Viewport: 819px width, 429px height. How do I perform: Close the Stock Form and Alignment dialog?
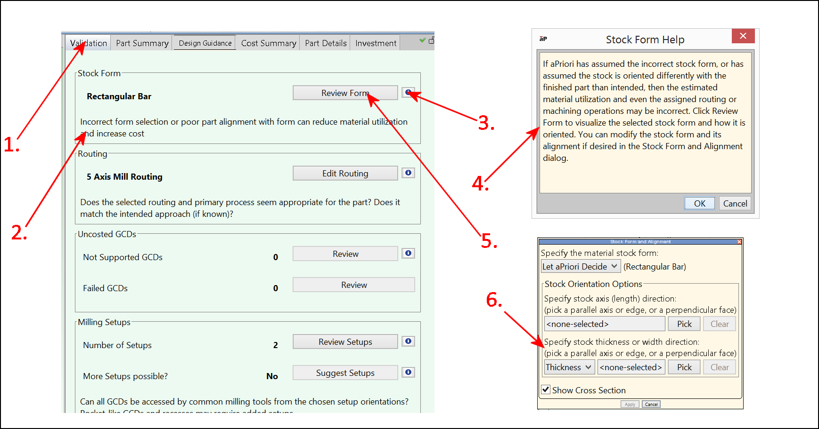(739, 242)
